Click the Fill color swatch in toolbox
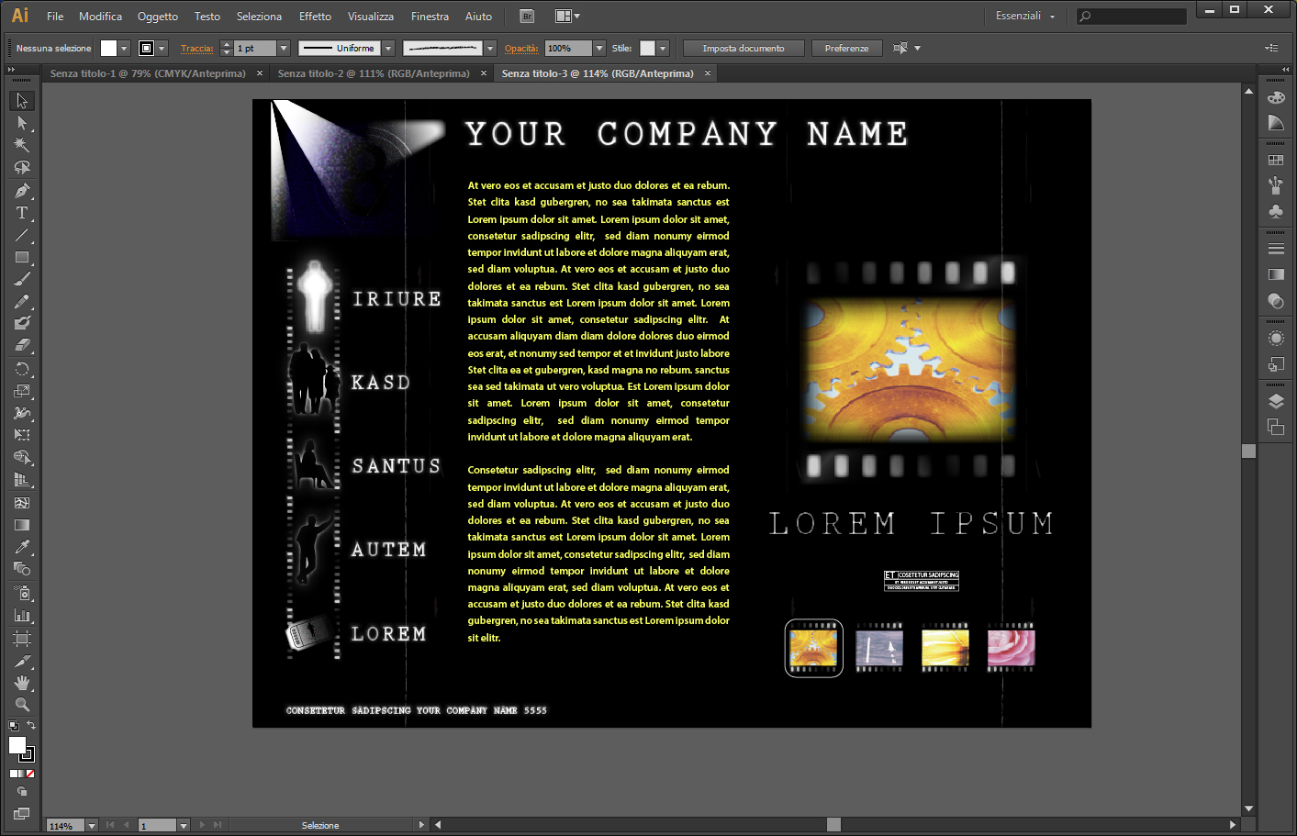 click(17, 745)
